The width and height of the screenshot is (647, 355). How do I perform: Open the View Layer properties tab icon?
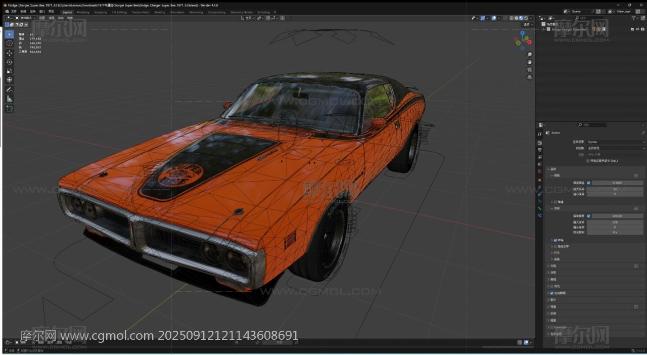click(x=540, y=157)
